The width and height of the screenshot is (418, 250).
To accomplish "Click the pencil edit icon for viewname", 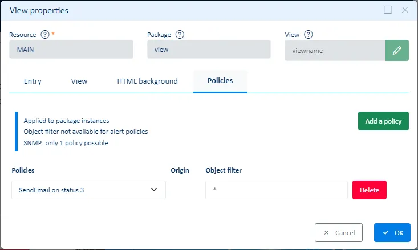I will [x=397, y=50].
